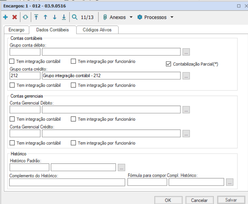
Task: Go to previous record up arrow
Action: 45,17
